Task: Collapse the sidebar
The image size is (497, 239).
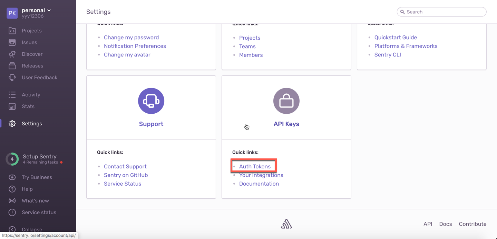Action: point(31,229)
